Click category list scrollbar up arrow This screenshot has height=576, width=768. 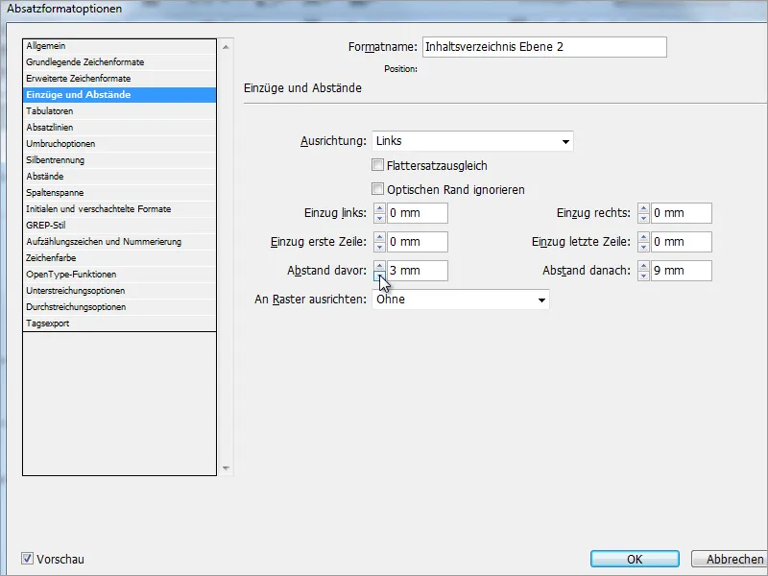click(226, 47)
